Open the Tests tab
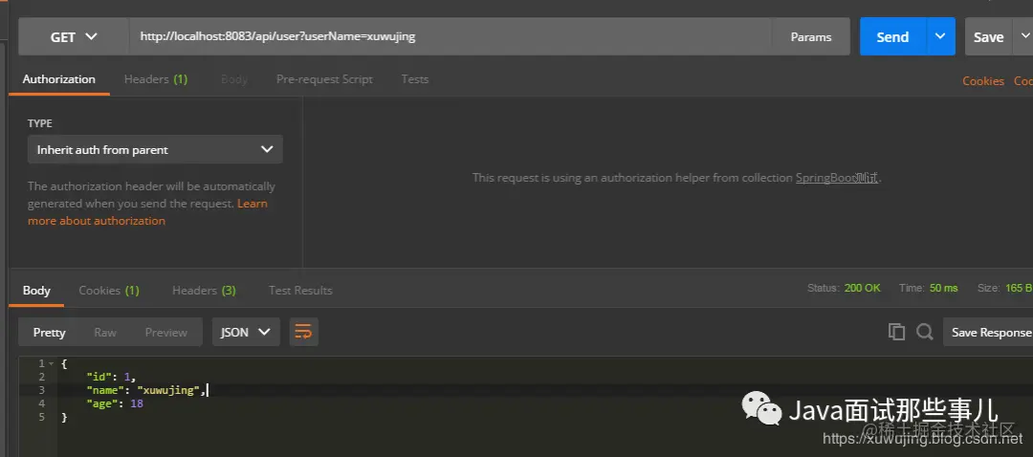The width and height of the screenshot is (1033, 457). 415,79
